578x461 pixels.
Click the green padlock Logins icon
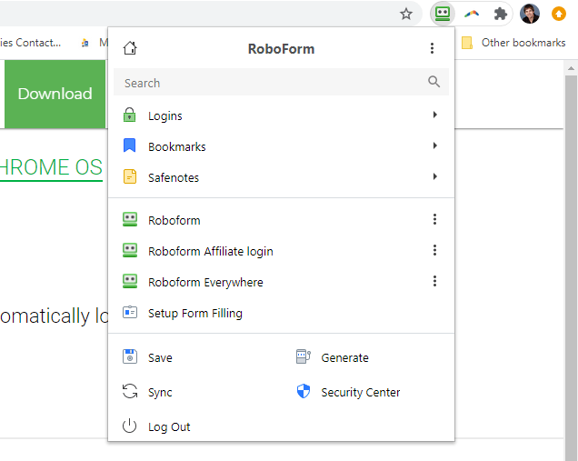tap(129, 115)
